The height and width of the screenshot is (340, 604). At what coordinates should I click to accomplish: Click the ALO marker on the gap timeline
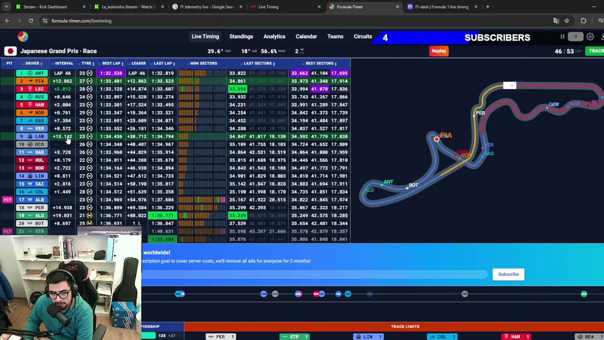pos(584,294)
